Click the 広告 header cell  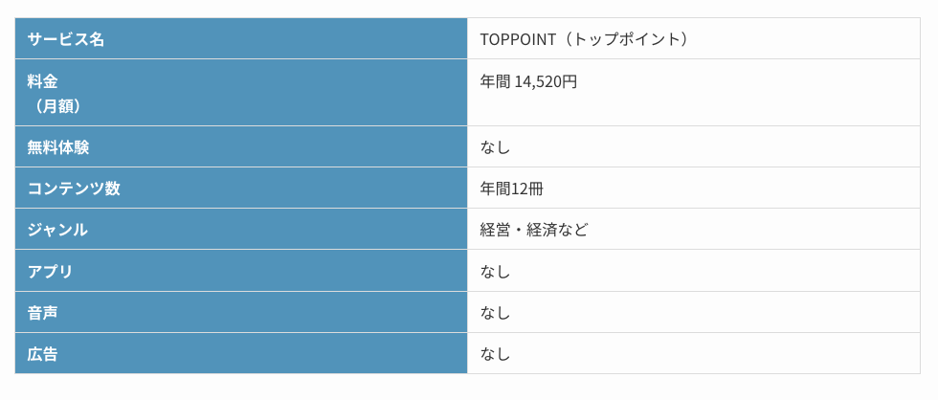tap(241, 353)
